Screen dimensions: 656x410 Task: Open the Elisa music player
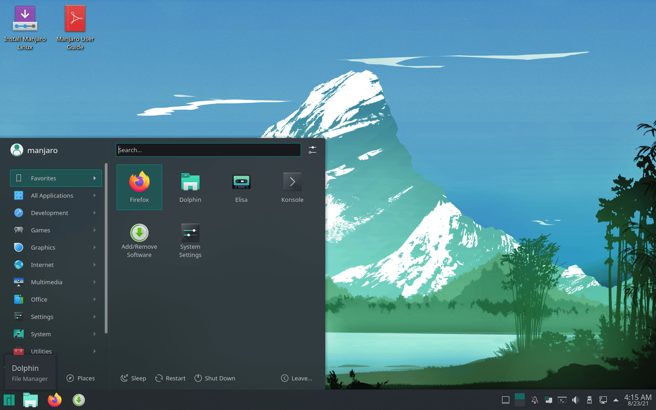[241, 186]
